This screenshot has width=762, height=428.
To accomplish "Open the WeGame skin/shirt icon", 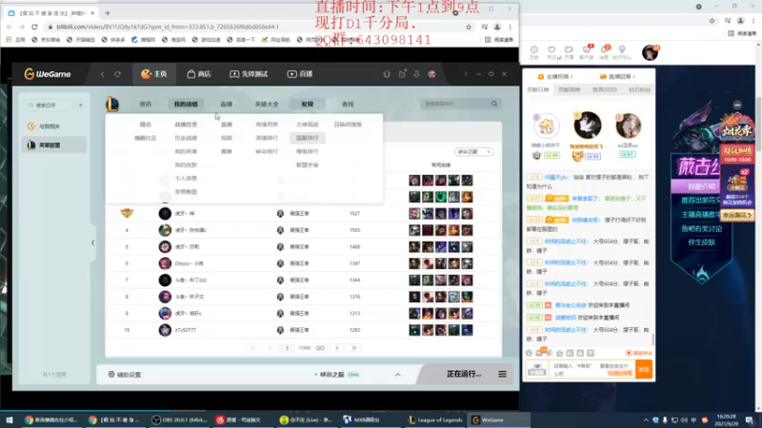I will tap(387, 74).
